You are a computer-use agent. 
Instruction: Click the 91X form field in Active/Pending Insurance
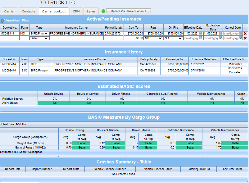pyautogui.click(x=24, y=34)
